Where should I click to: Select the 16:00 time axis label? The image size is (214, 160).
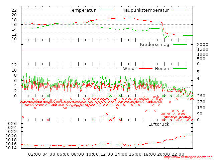coord(135,154)
